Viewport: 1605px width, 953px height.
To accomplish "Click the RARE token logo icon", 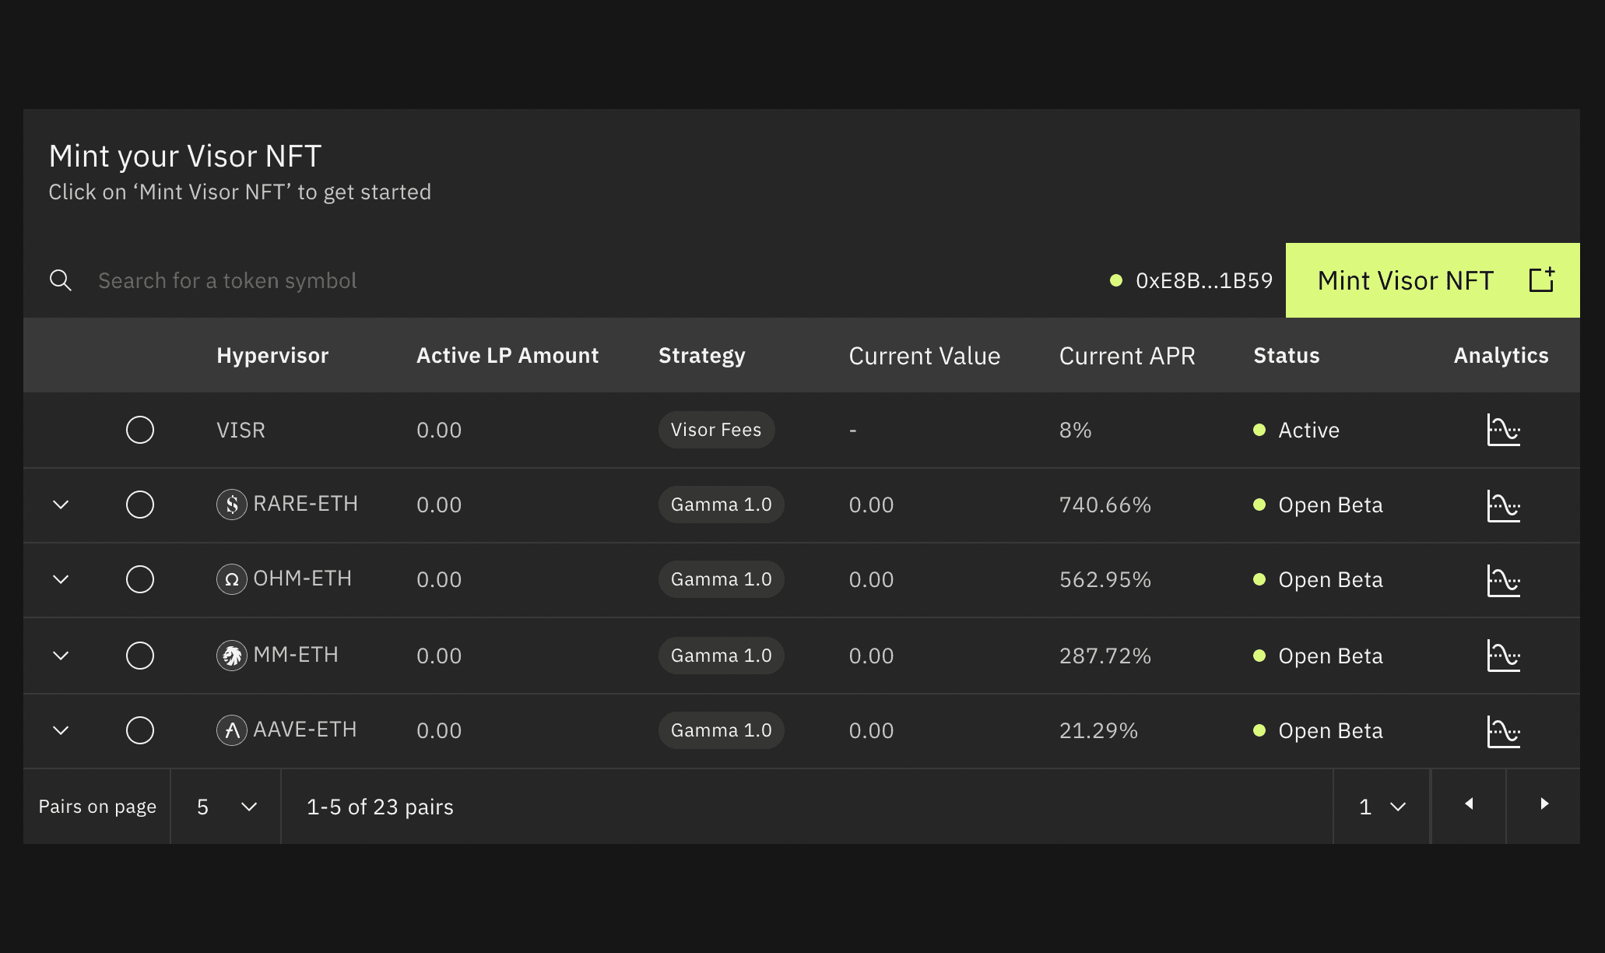I will pyautogui.click(x=232, y=505).
